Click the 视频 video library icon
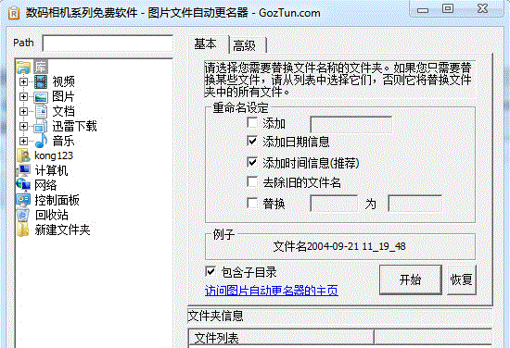The width and height of the screenshot is (510, 348). (41, 81)
